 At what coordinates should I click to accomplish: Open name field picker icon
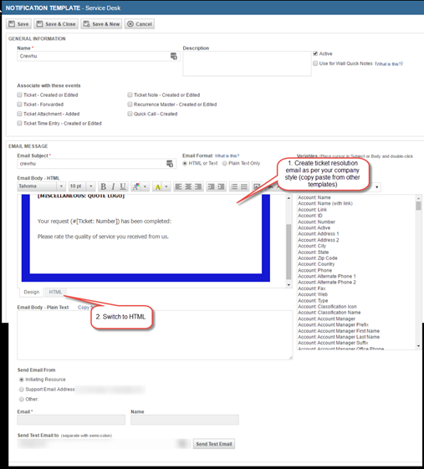coord(174,56)
